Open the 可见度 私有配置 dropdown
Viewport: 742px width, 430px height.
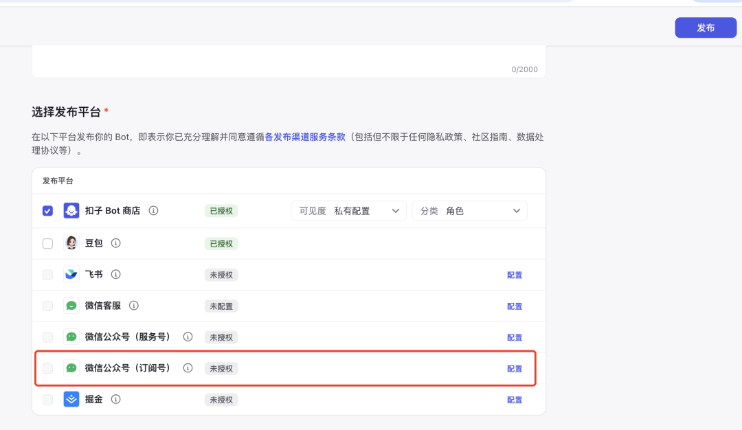[348, 211]
